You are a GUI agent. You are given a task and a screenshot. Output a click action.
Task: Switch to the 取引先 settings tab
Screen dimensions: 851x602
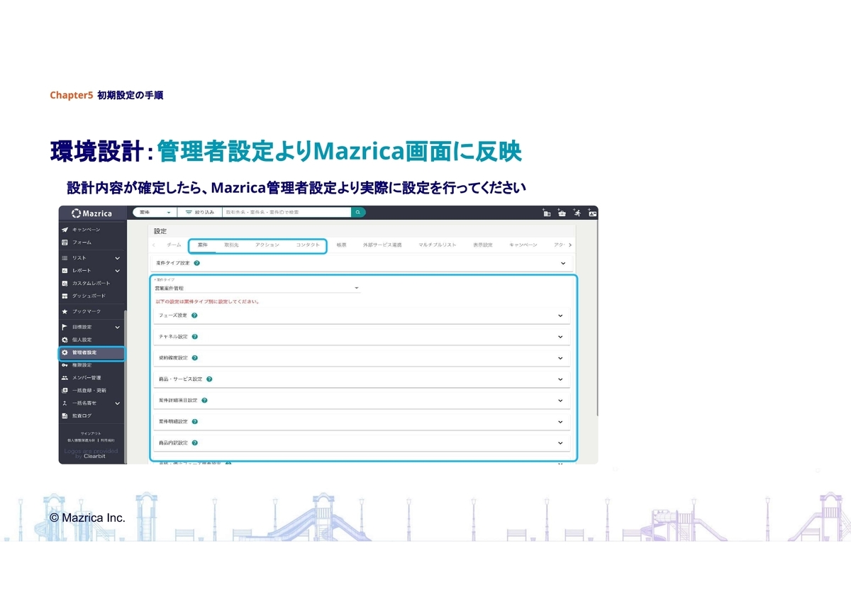(231, 245)
